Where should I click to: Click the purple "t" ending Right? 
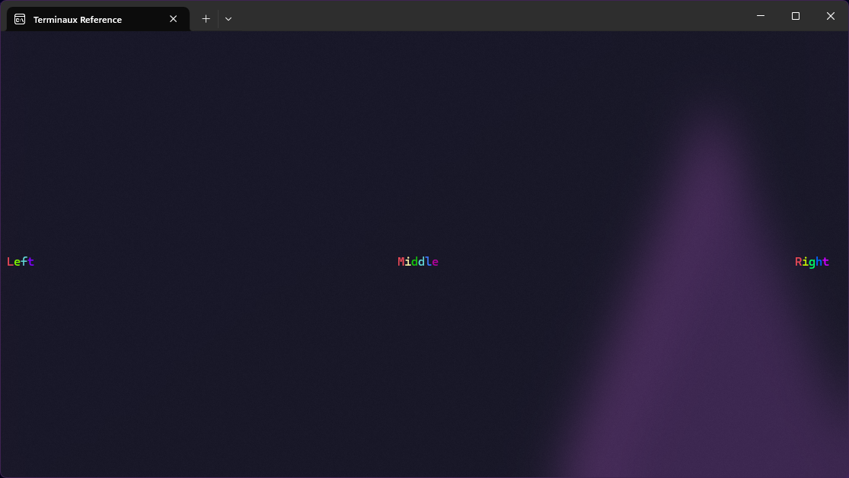point(825,262)
